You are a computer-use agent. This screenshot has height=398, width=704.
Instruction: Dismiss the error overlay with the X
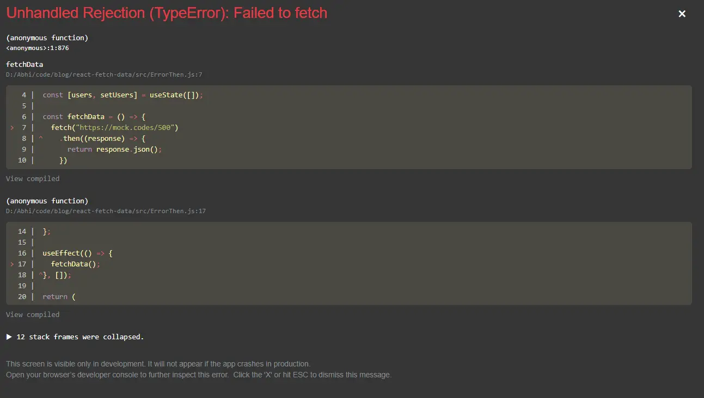pyautogui.click(x=682, y=14)
